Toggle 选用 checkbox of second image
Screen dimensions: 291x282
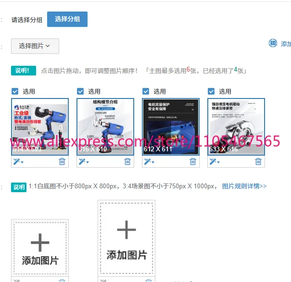coord(80,91)
